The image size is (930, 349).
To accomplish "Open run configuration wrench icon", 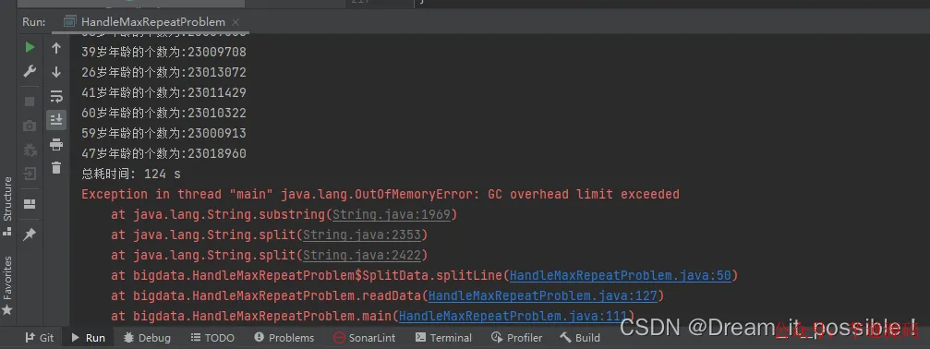I will (30, 72).
